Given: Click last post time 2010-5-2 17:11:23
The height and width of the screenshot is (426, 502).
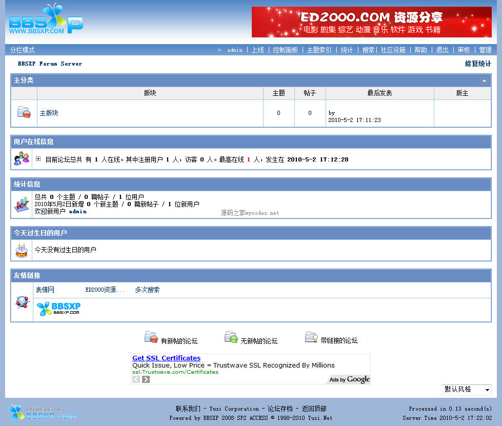Looking at the screenshot, I should coord(354,120).
